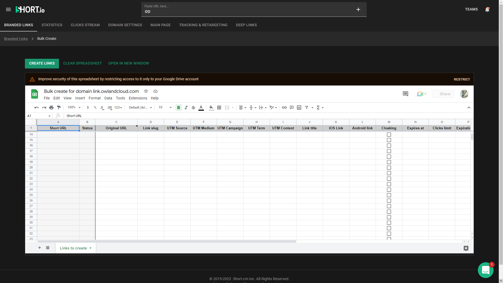Decrease decimal places
Screen dimensions: 503x283
pyautogui.click(x=102, y=108)
